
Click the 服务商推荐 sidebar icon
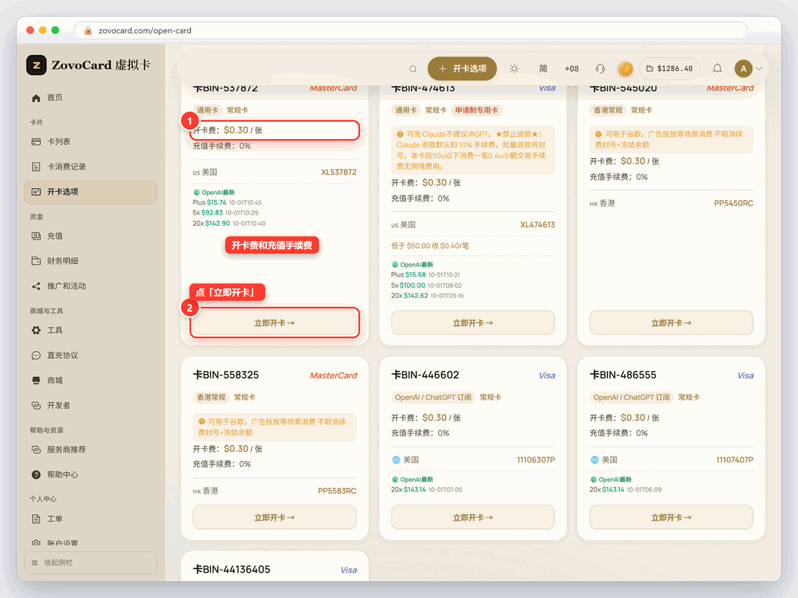point(36,449)
